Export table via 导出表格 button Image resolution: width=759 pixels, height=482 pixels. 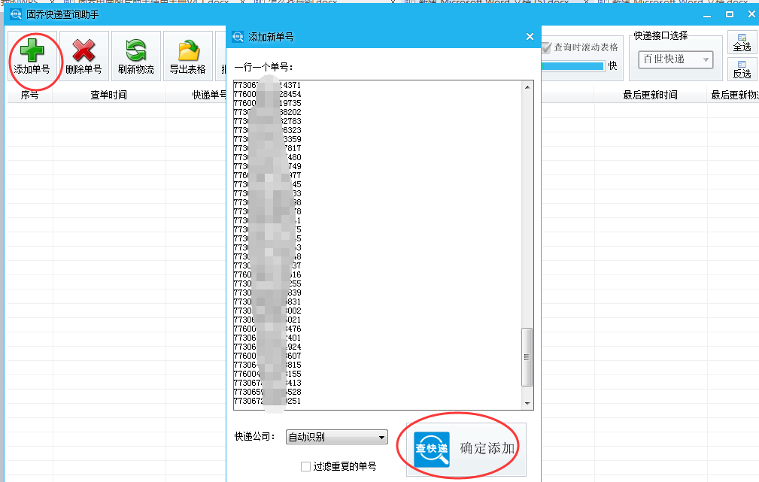click(x=188, y=56)
